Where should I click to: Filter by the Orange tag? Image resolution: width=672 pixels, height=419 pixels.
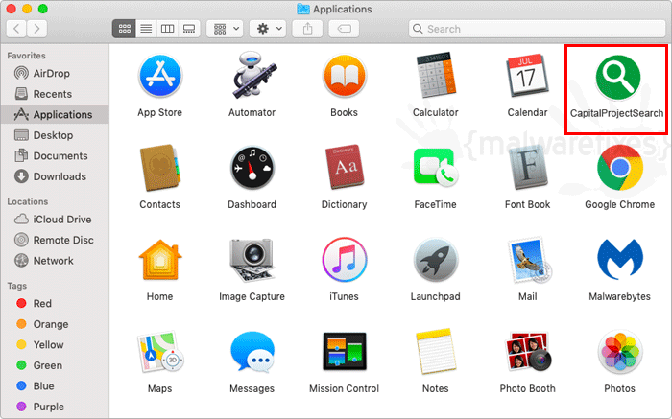55,324
